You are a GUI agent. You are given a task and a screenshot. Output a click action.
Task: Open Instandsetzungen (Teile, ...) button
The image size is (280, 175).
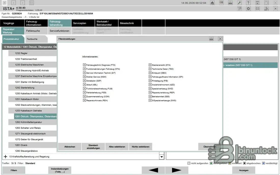tap(60, 170)
